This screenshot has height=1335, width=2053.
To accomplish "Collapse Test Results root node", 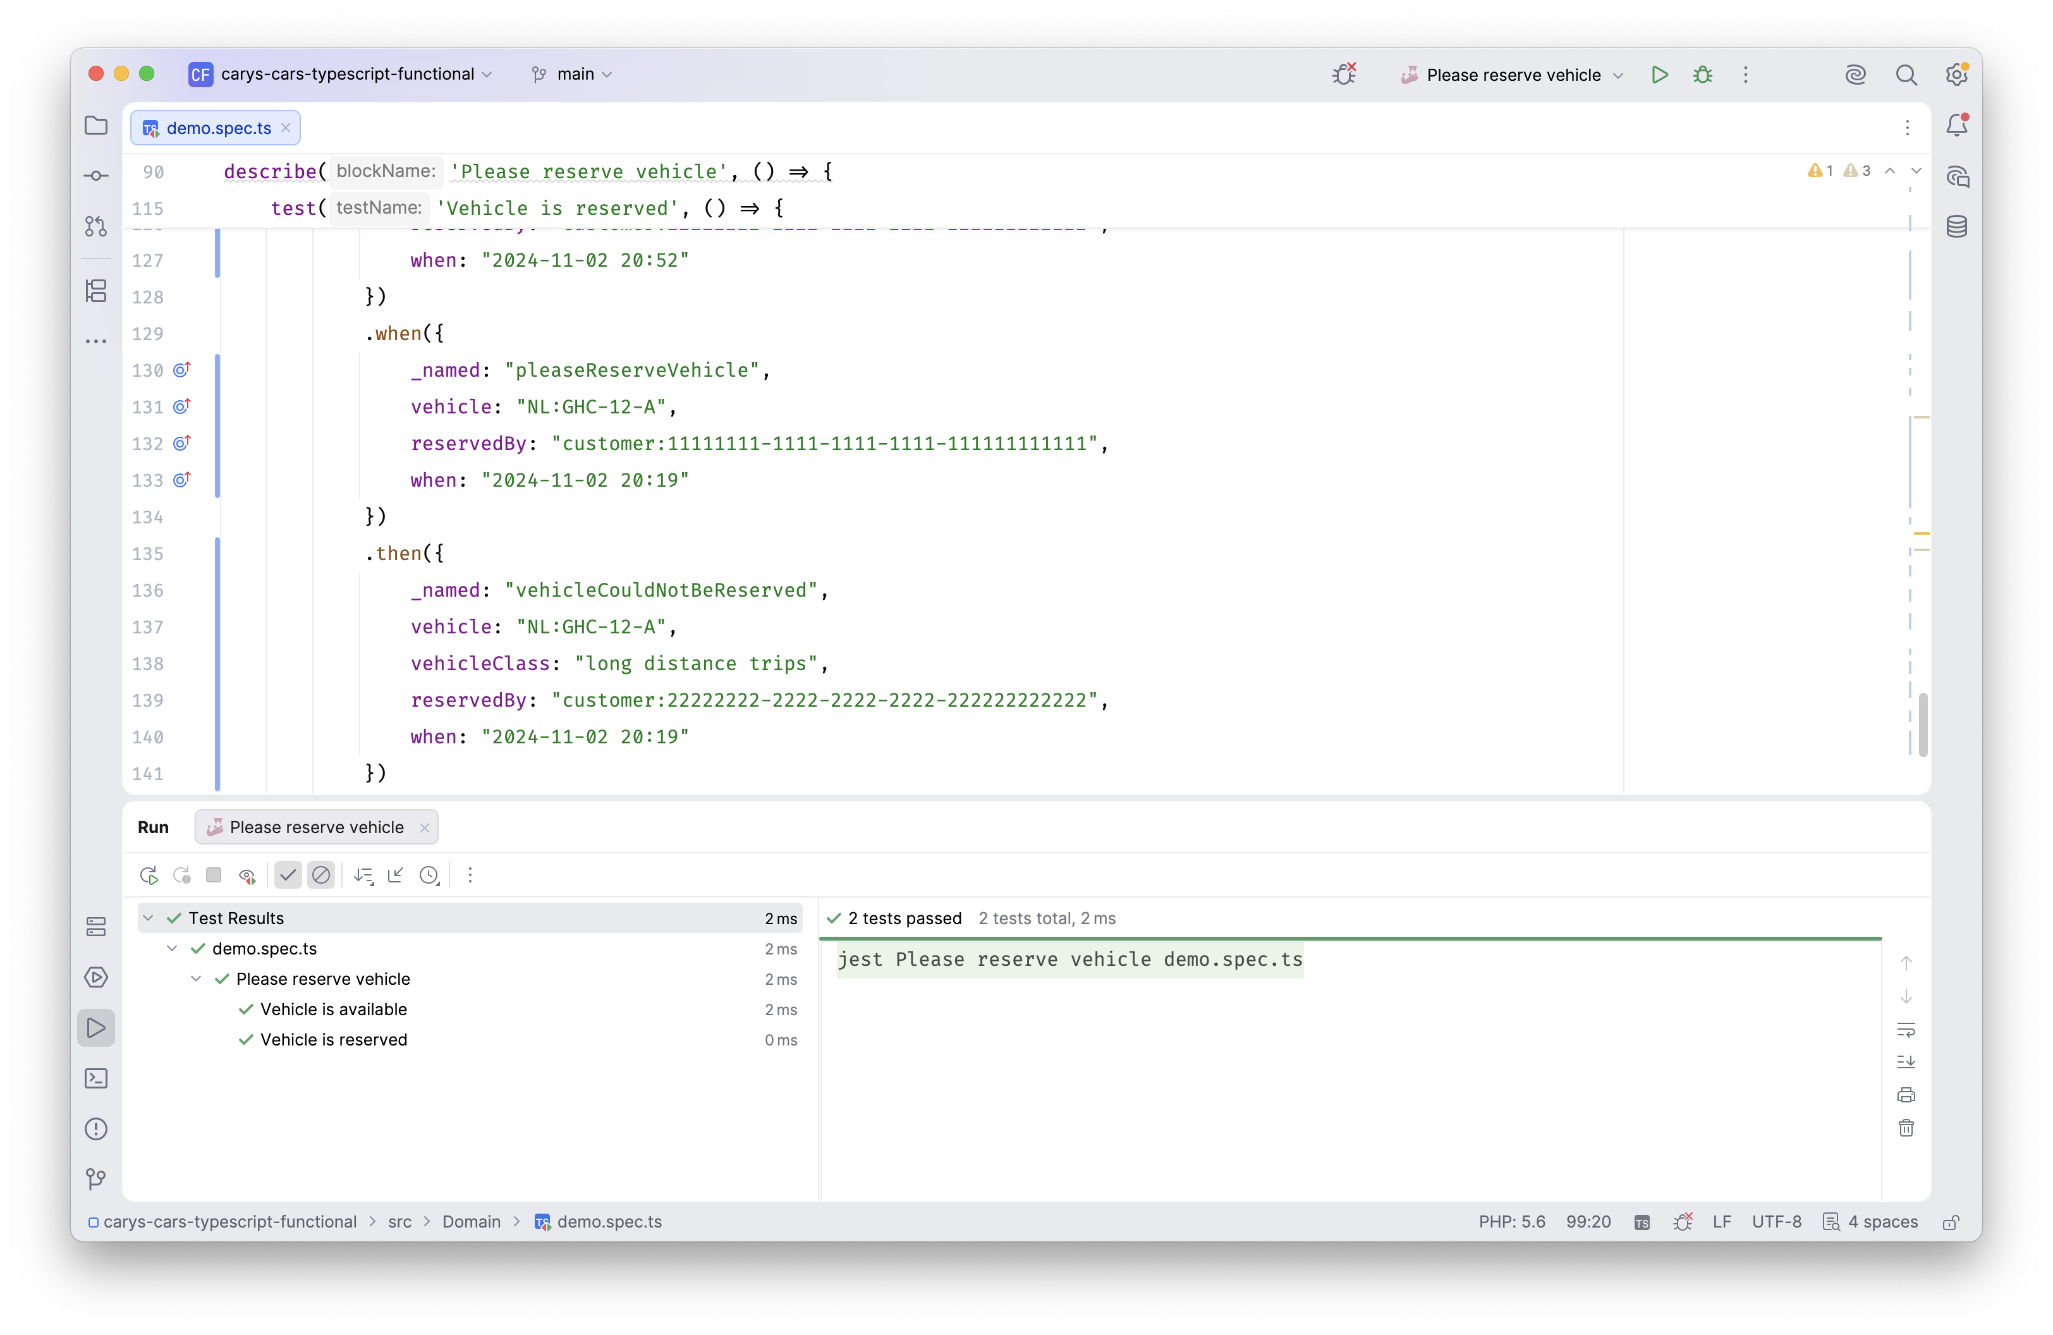I will point(149,918).
